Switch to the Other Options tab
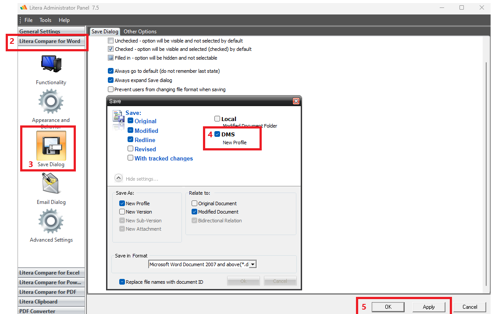This screenshot has width=491, height=314. point(140,31)
